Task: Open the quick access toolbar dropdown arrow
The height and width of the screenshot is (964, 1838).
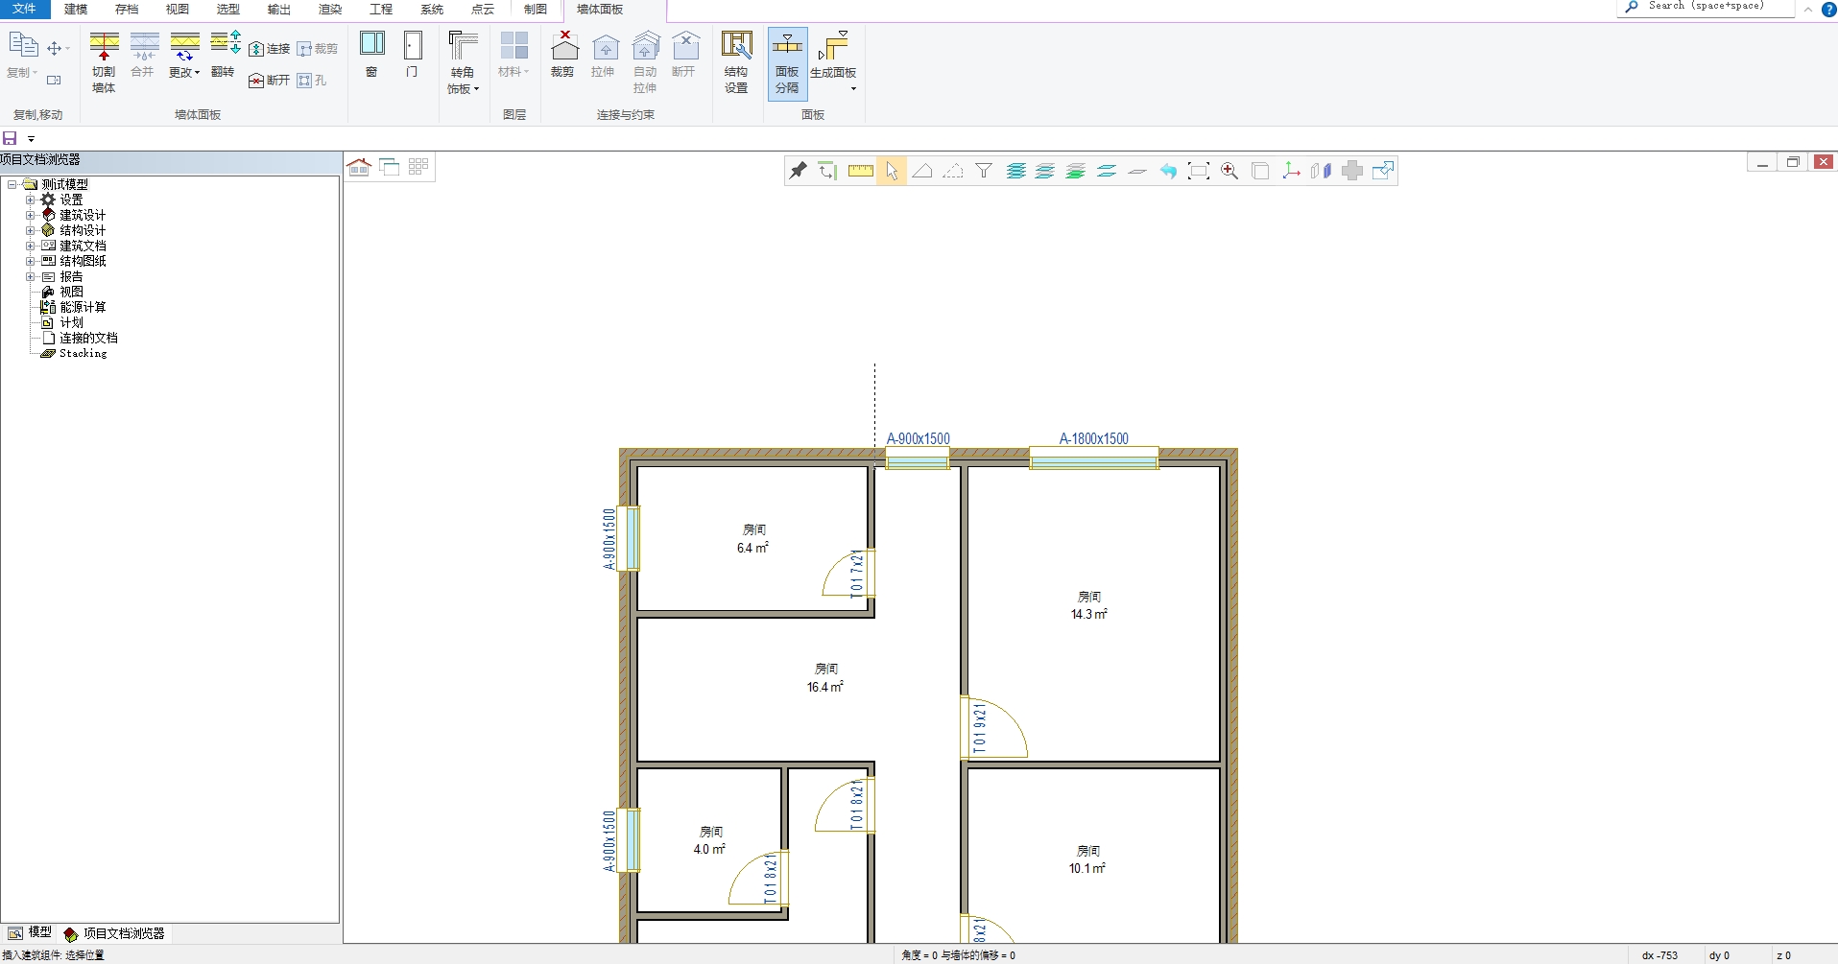Action: click(31, 139)
